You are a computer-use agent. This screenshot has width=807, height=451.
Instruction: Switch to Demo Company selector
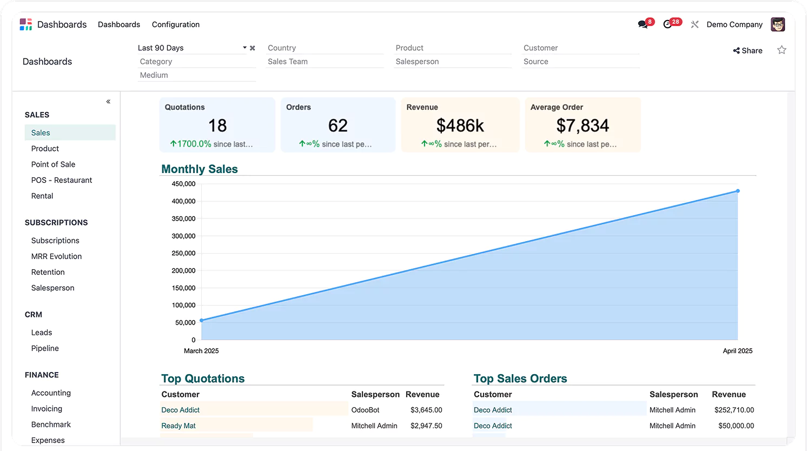[x=734, y=24]
